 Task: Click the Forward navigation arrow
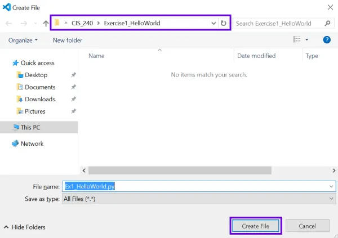(24, 23)
